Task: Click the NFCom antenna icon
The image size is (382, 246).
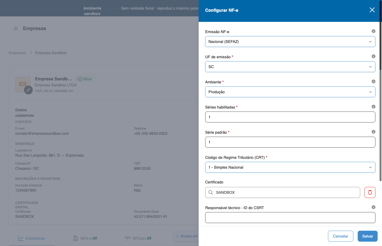Action: pos(128,238)
